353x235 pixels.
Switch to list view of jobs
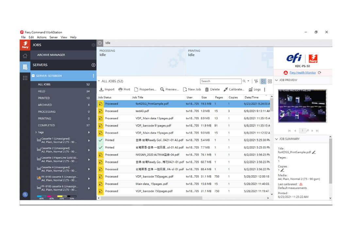(263, 81)
